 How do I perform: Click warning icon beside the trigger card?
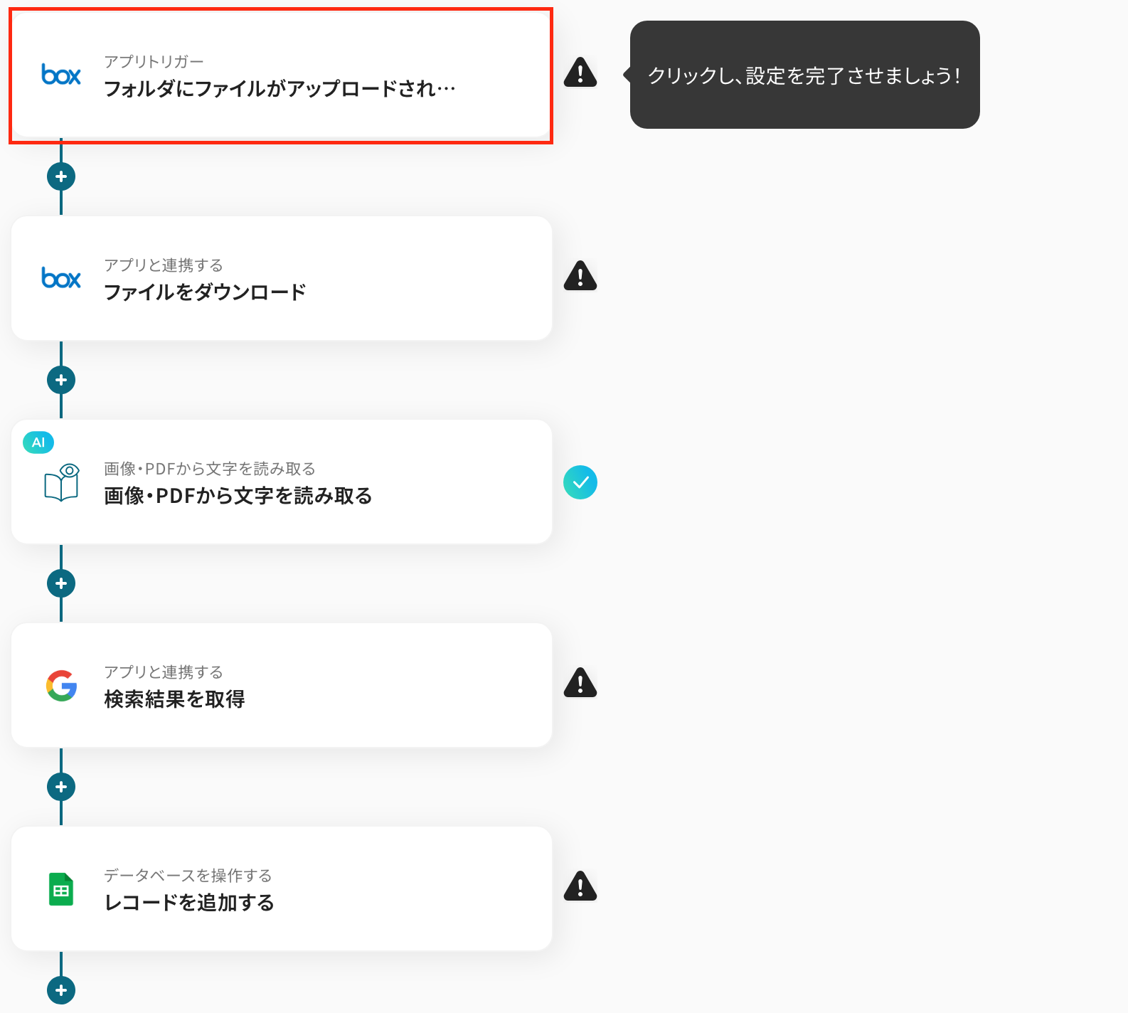[x=580, y=73]
